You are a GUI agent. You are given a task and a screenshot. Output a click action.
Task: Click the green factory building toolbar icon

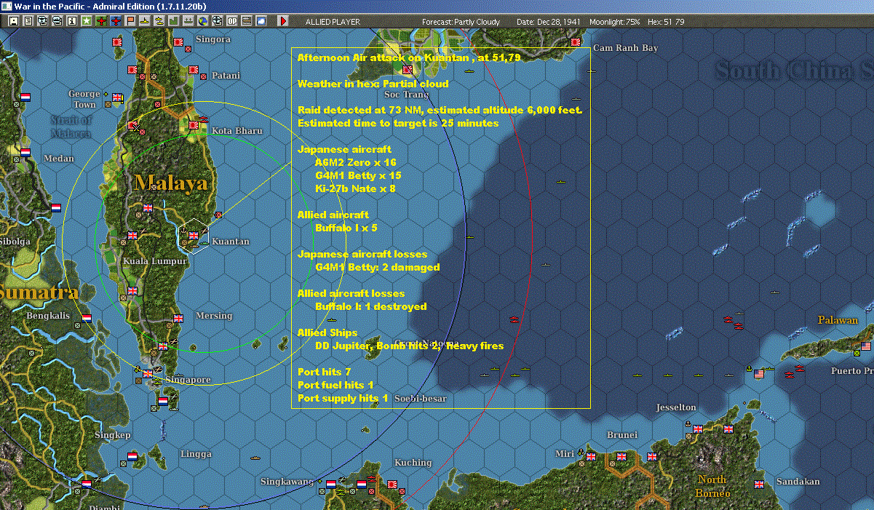click(174, 21)
